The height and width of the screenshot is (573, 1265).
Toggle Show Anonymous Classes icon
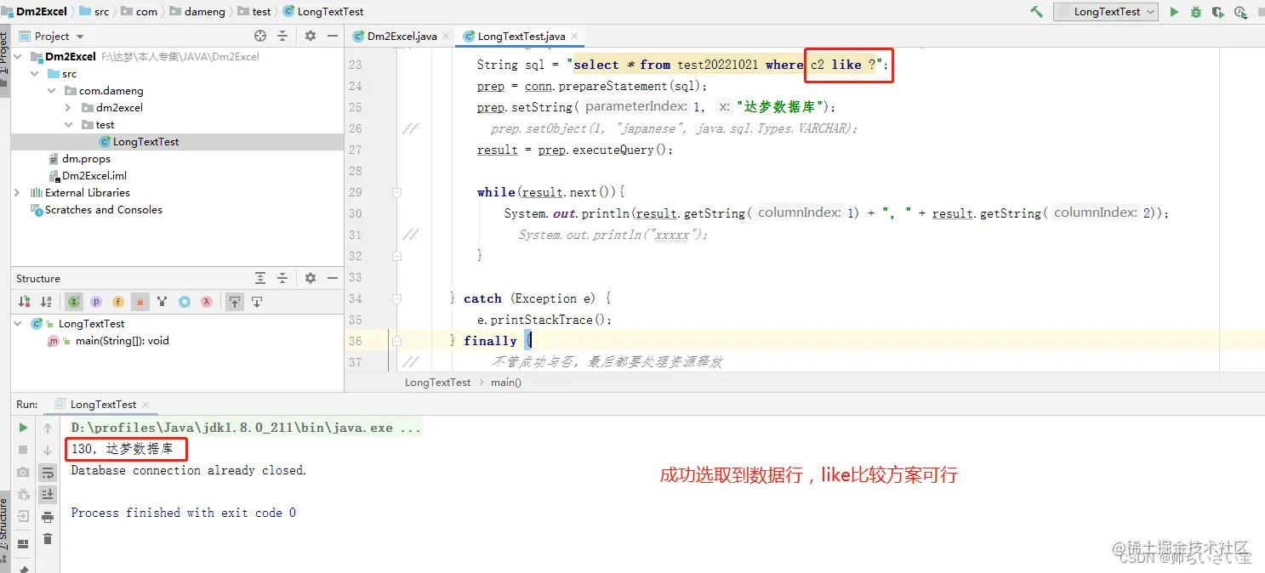(x=185, y=301)
